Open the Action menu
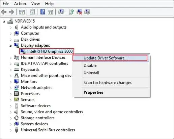 click(20, 4)
